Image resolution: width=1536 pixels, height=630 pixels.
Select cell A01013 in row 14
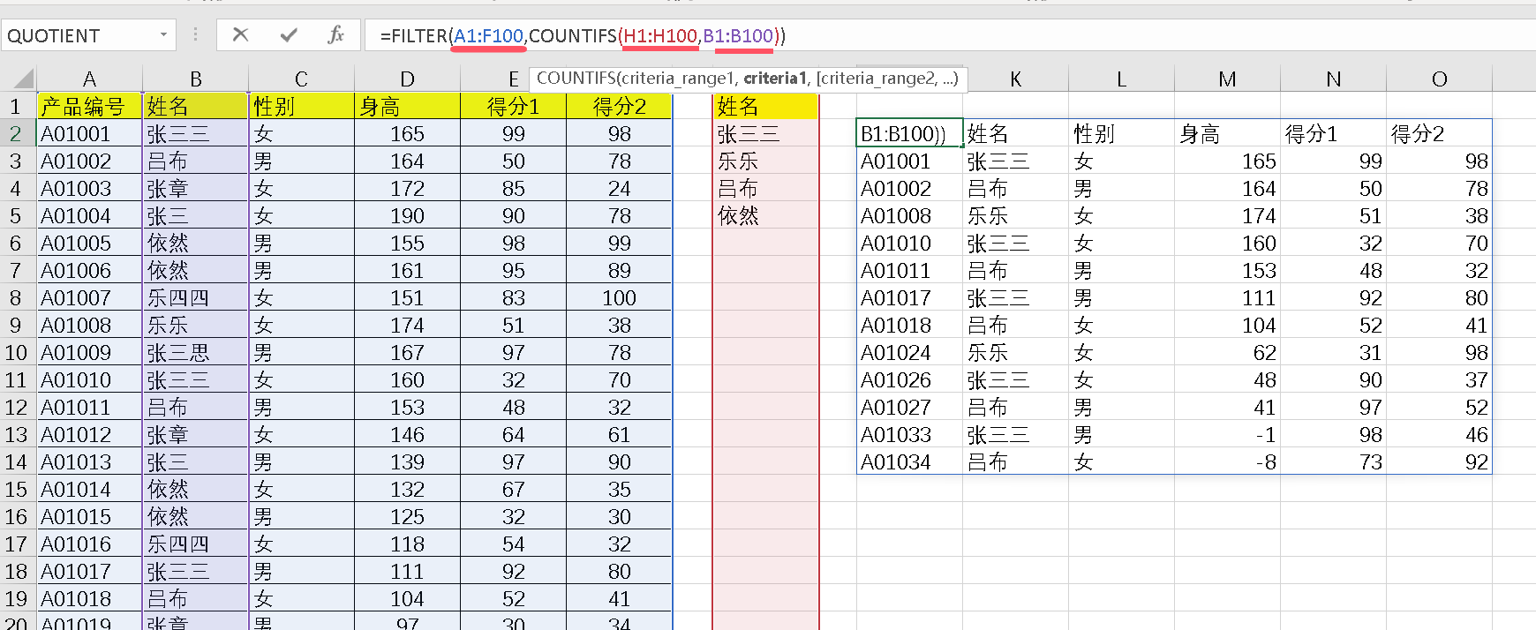pyautogui.click(x=89, y=461)
